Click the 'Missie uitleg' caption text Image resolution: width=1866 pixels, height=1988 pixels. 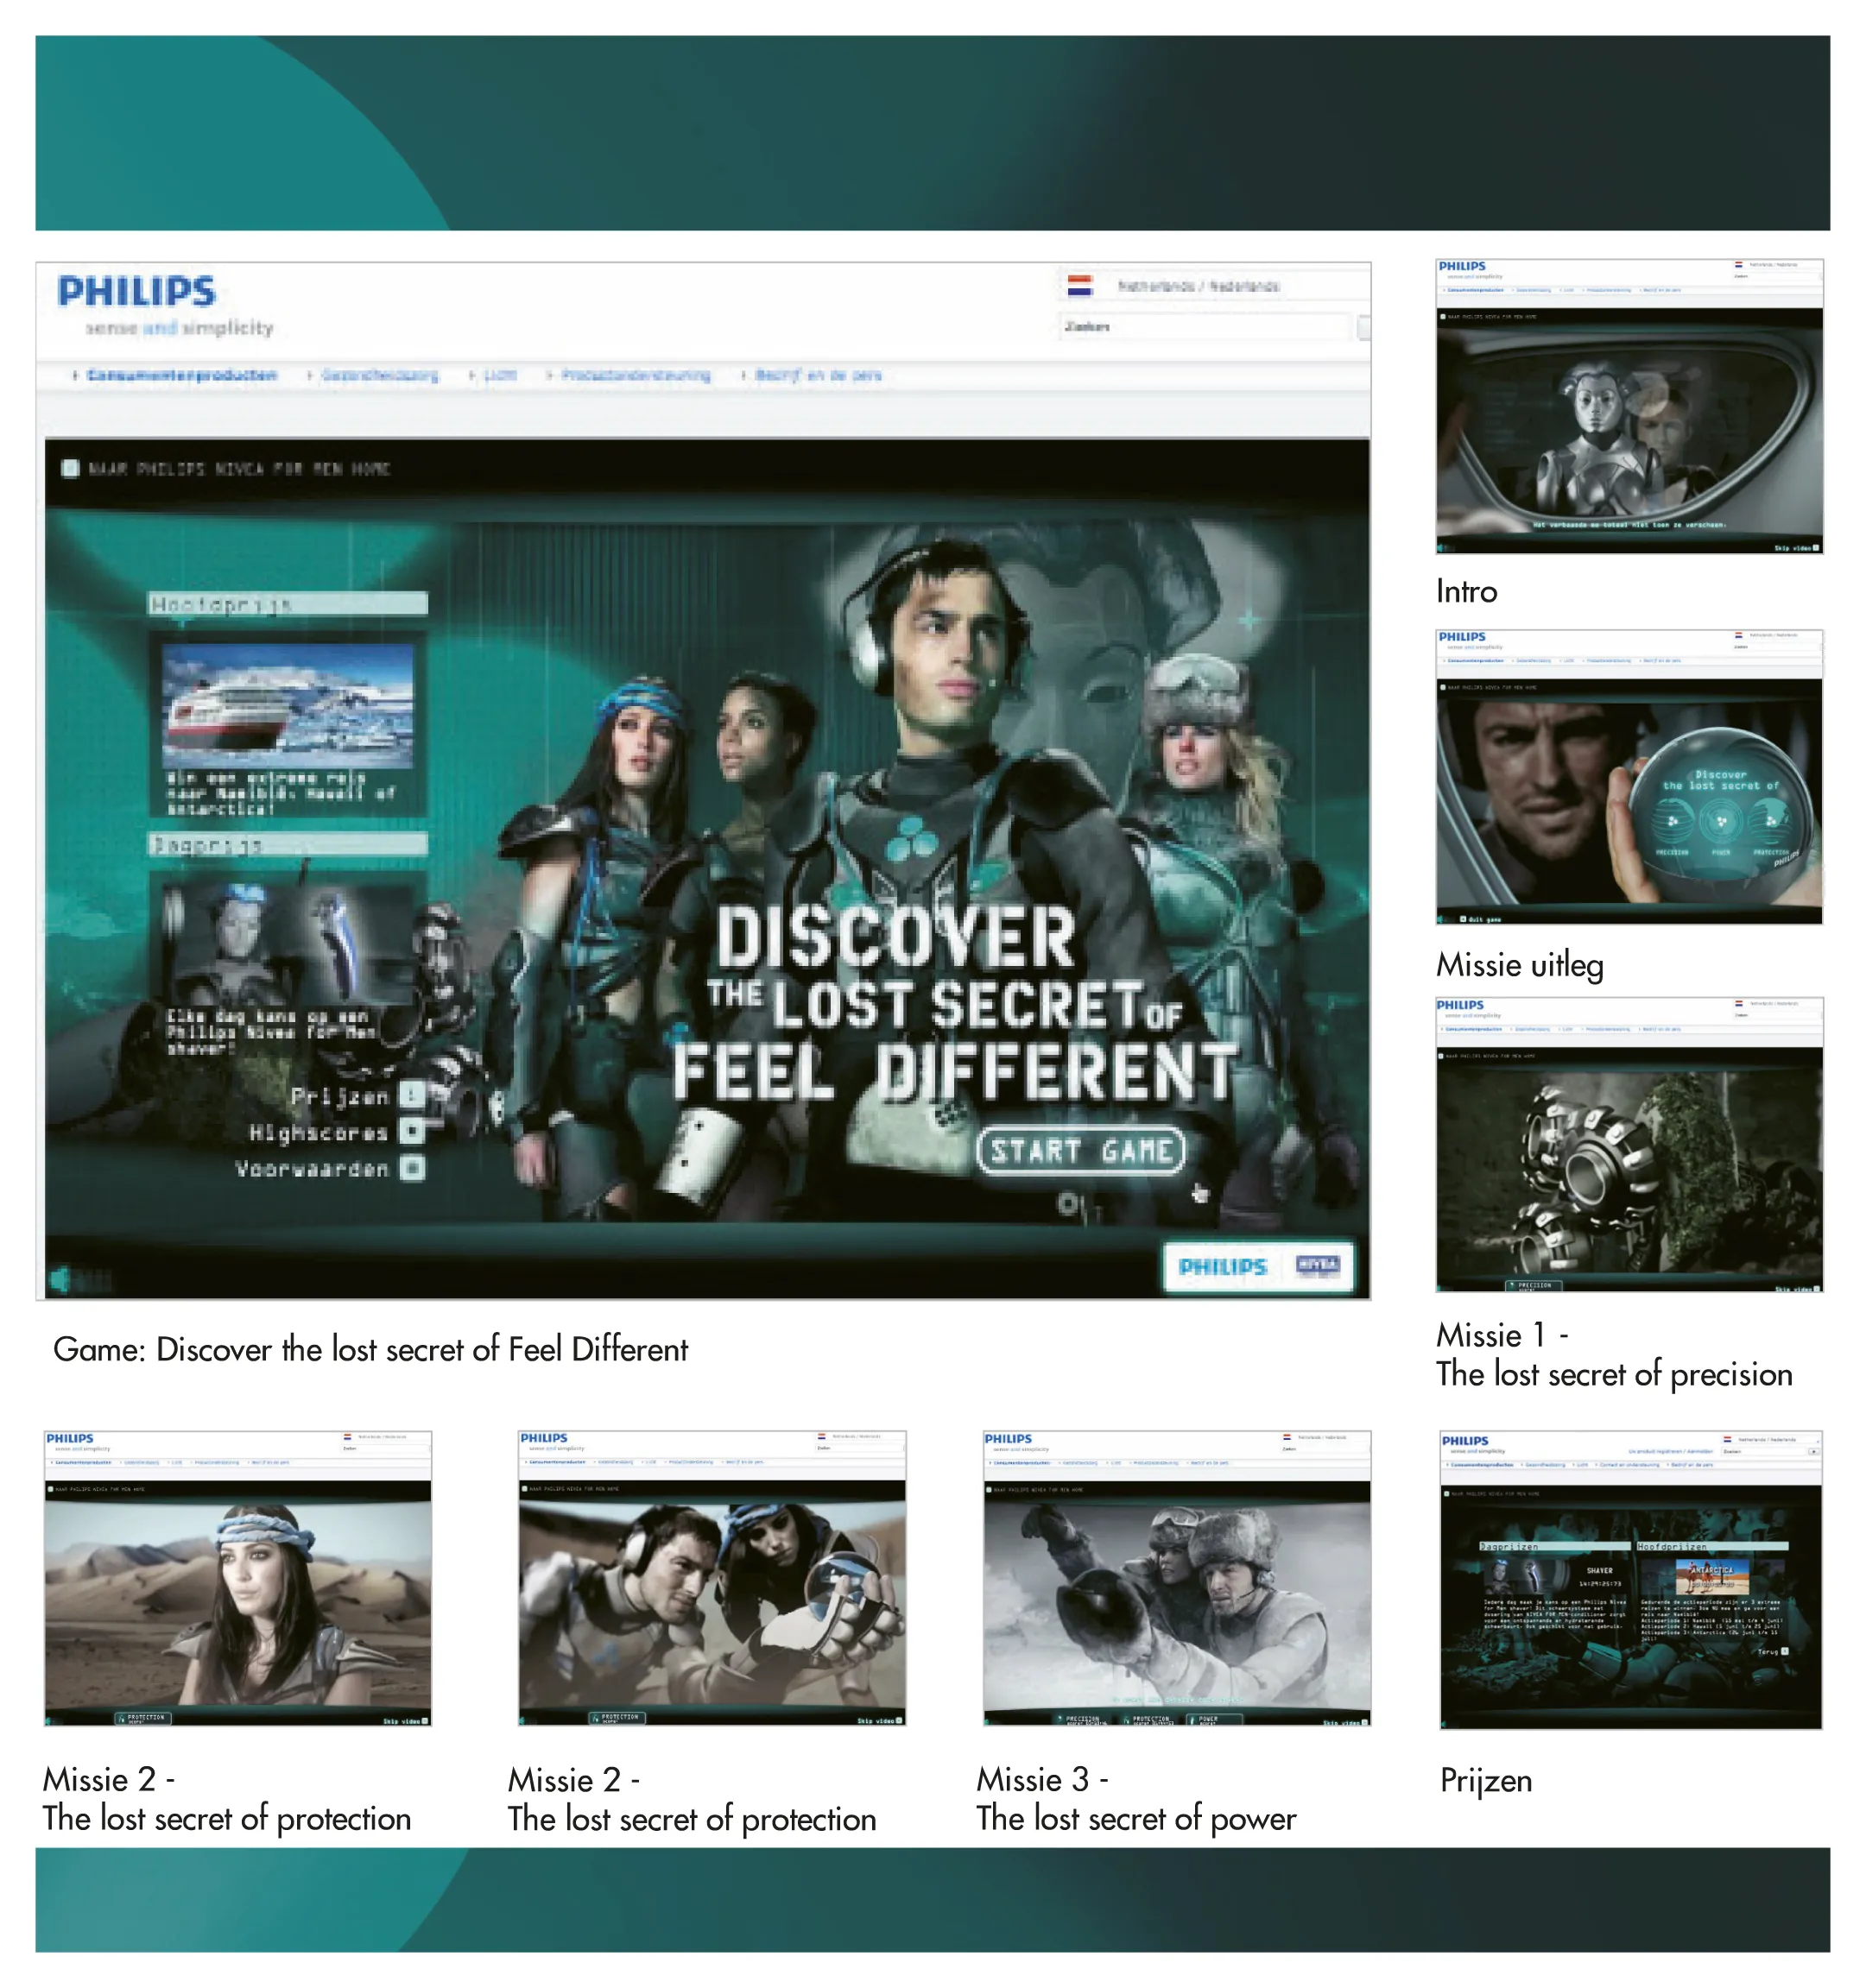pyautogui.click(x=1520, y=965)
